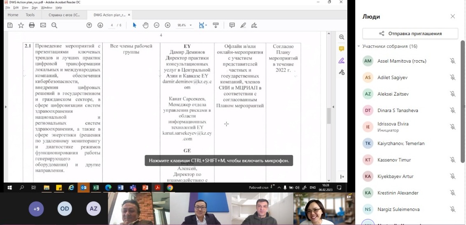Go to the next page with down arrow
The height and width of the screenshot is (225, 466).
point(100,25)
